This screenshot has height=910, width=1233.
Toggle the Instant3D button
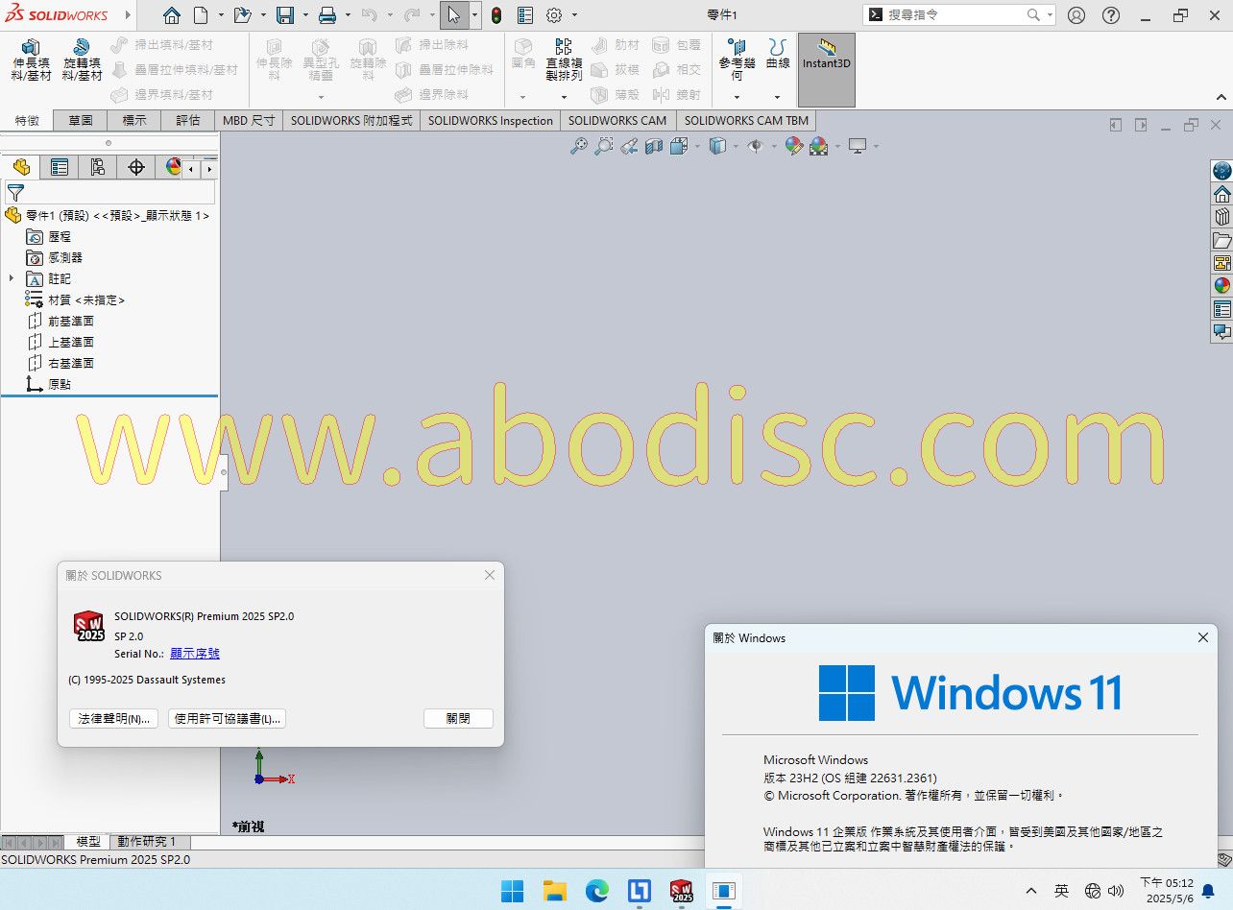click(827, 70)
